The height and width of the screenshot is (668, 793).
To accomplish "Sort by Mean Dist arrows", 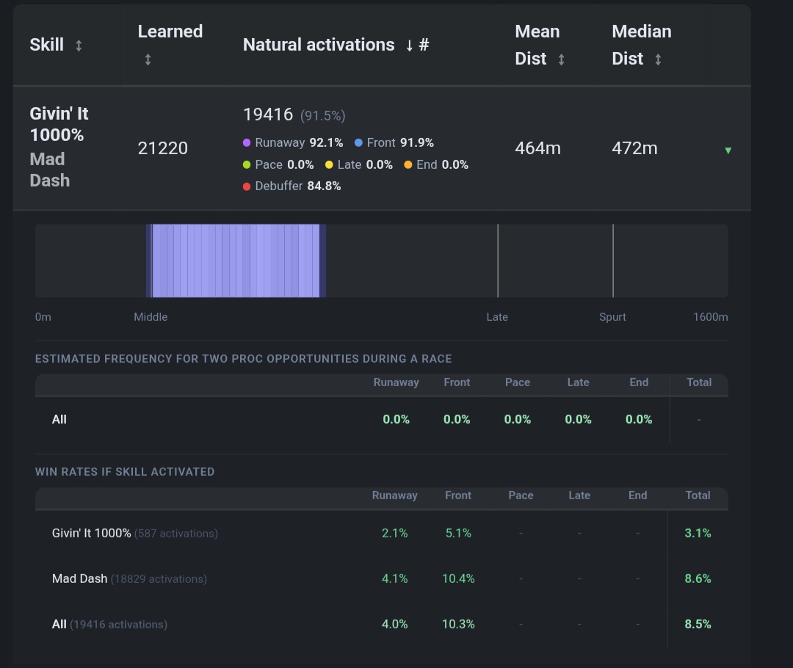I will pyautogui.click(x=561, y=59).
